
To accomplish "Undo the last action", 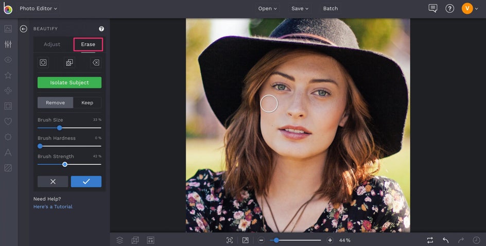I will coord(446,240).
